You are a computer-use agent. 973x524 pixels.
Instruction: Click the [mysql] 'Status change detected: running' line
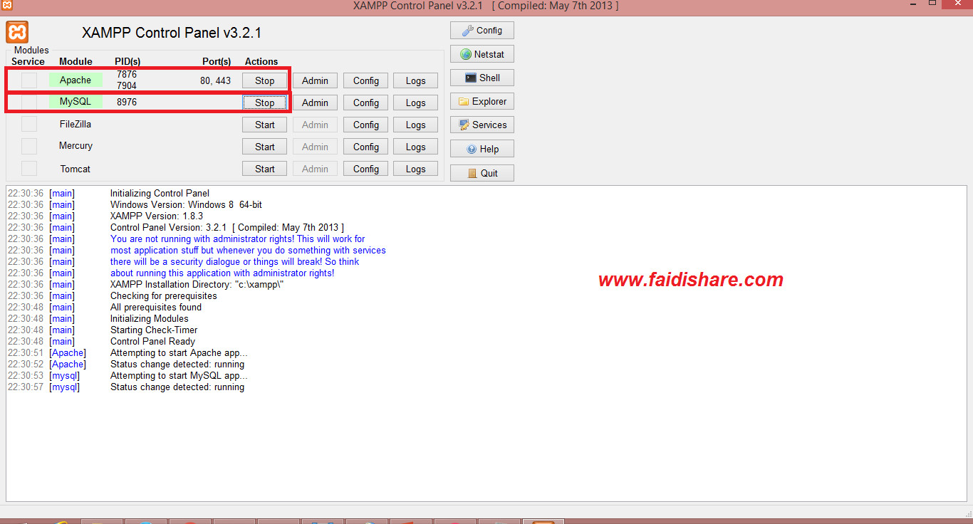177,387
